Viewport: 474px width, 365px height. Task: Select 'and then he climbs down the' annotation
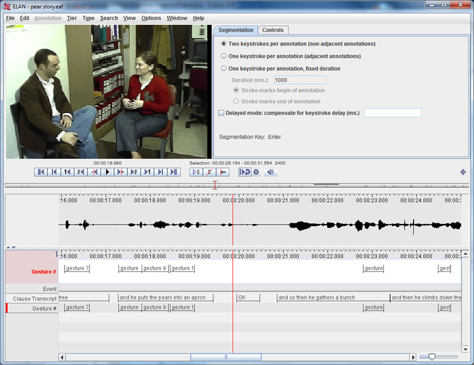click(426, 297)
